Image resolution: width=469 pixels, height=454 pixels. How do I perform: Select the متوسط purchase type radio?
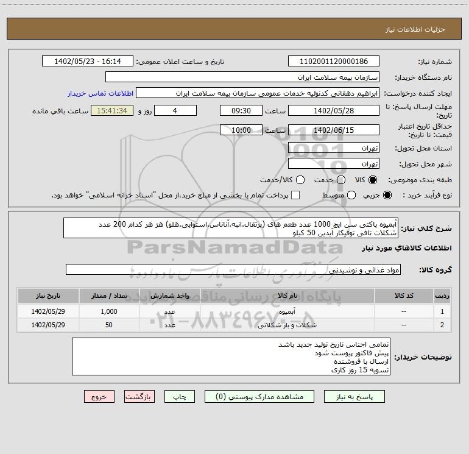coord(351,195)
